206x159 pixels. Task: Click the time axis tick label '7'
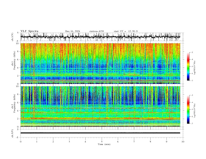134,142
